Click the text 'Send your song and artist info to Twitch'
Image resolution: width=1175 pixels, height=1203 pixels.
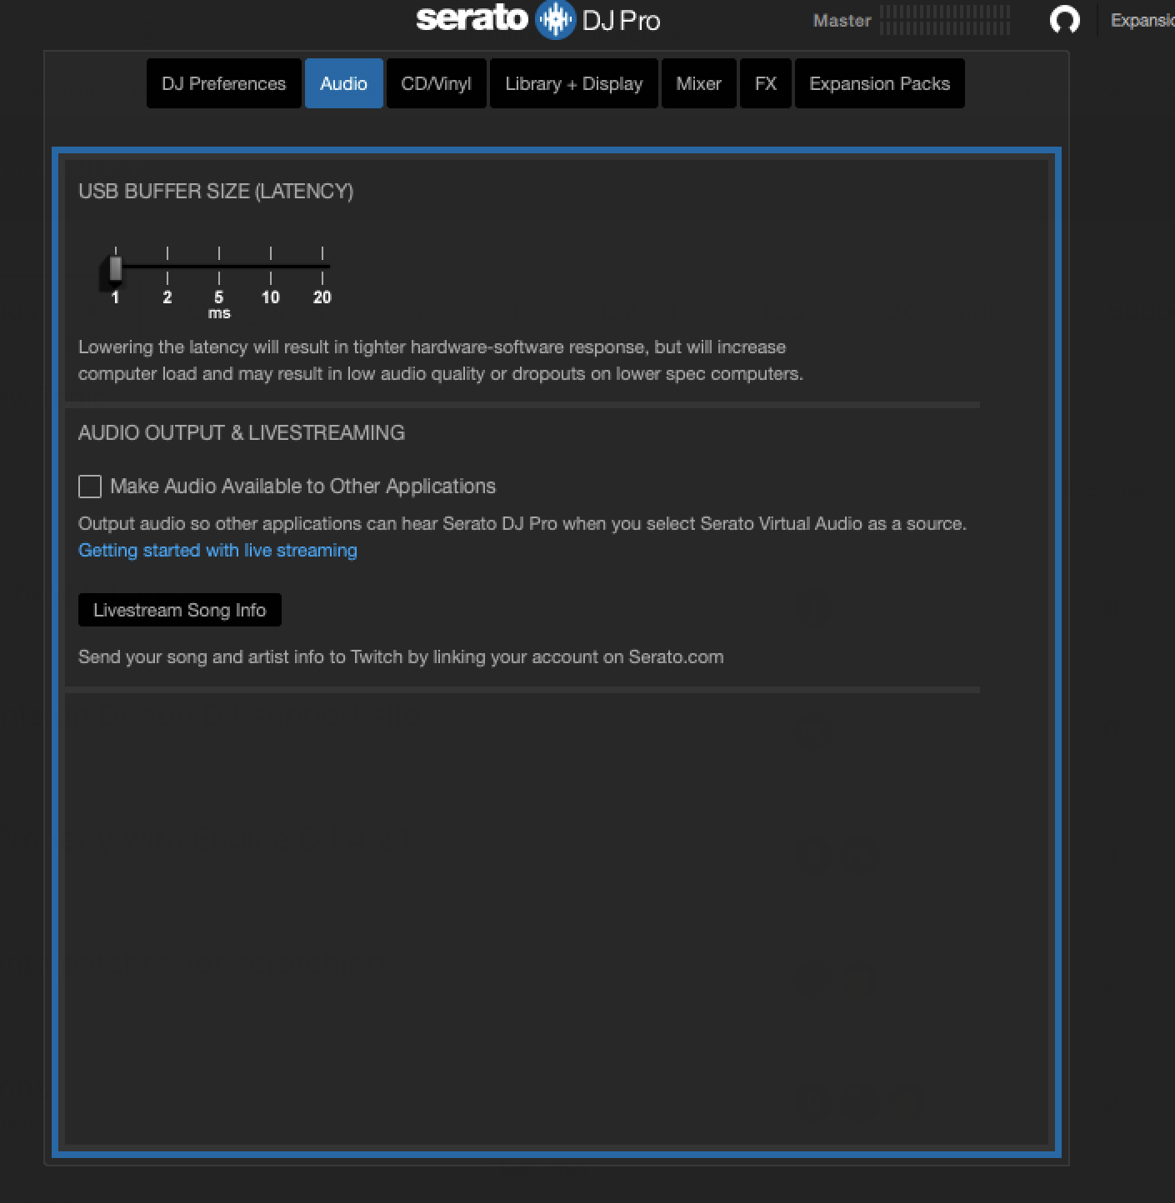pos(240,656)
